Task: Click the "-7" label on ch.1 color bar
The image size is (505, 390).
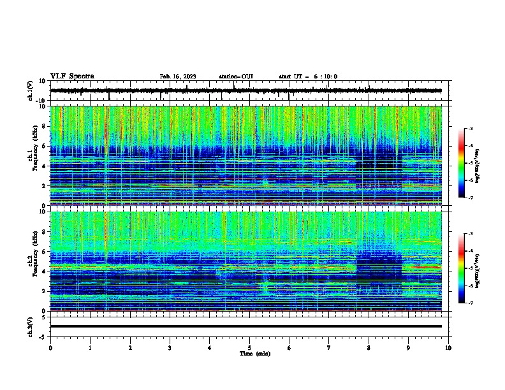Action: 470,198
